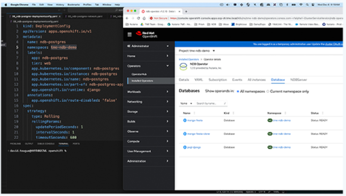The height and width of the screenshot is (196, 346).
Task: Switch to the NDBServer tab
Action: (x=298, y=80)
